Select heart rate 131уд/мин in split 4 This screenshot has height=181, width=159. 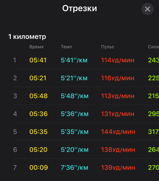point(118,114)
